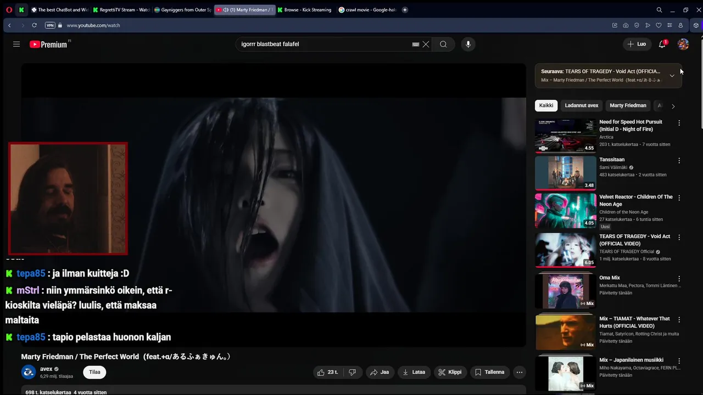Show more filter chips with right arrow
703x395 pixels.
click(x=673, y=106)
